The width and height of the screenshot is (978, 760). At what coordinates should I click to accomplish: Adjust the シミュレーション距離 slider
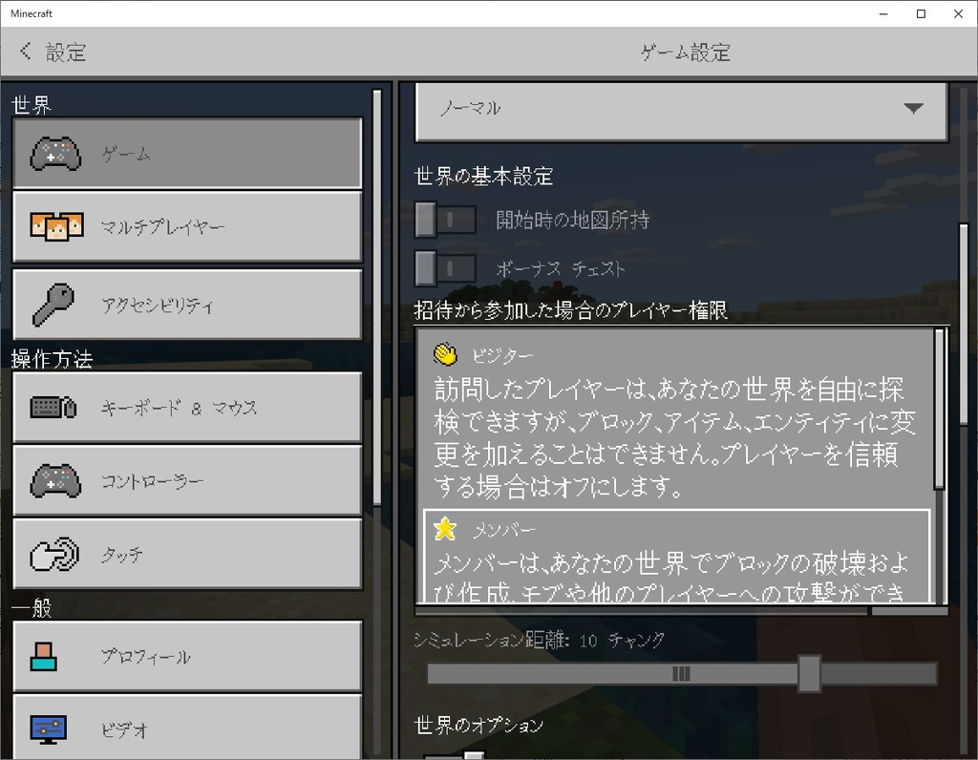click(x=811, y=673)
